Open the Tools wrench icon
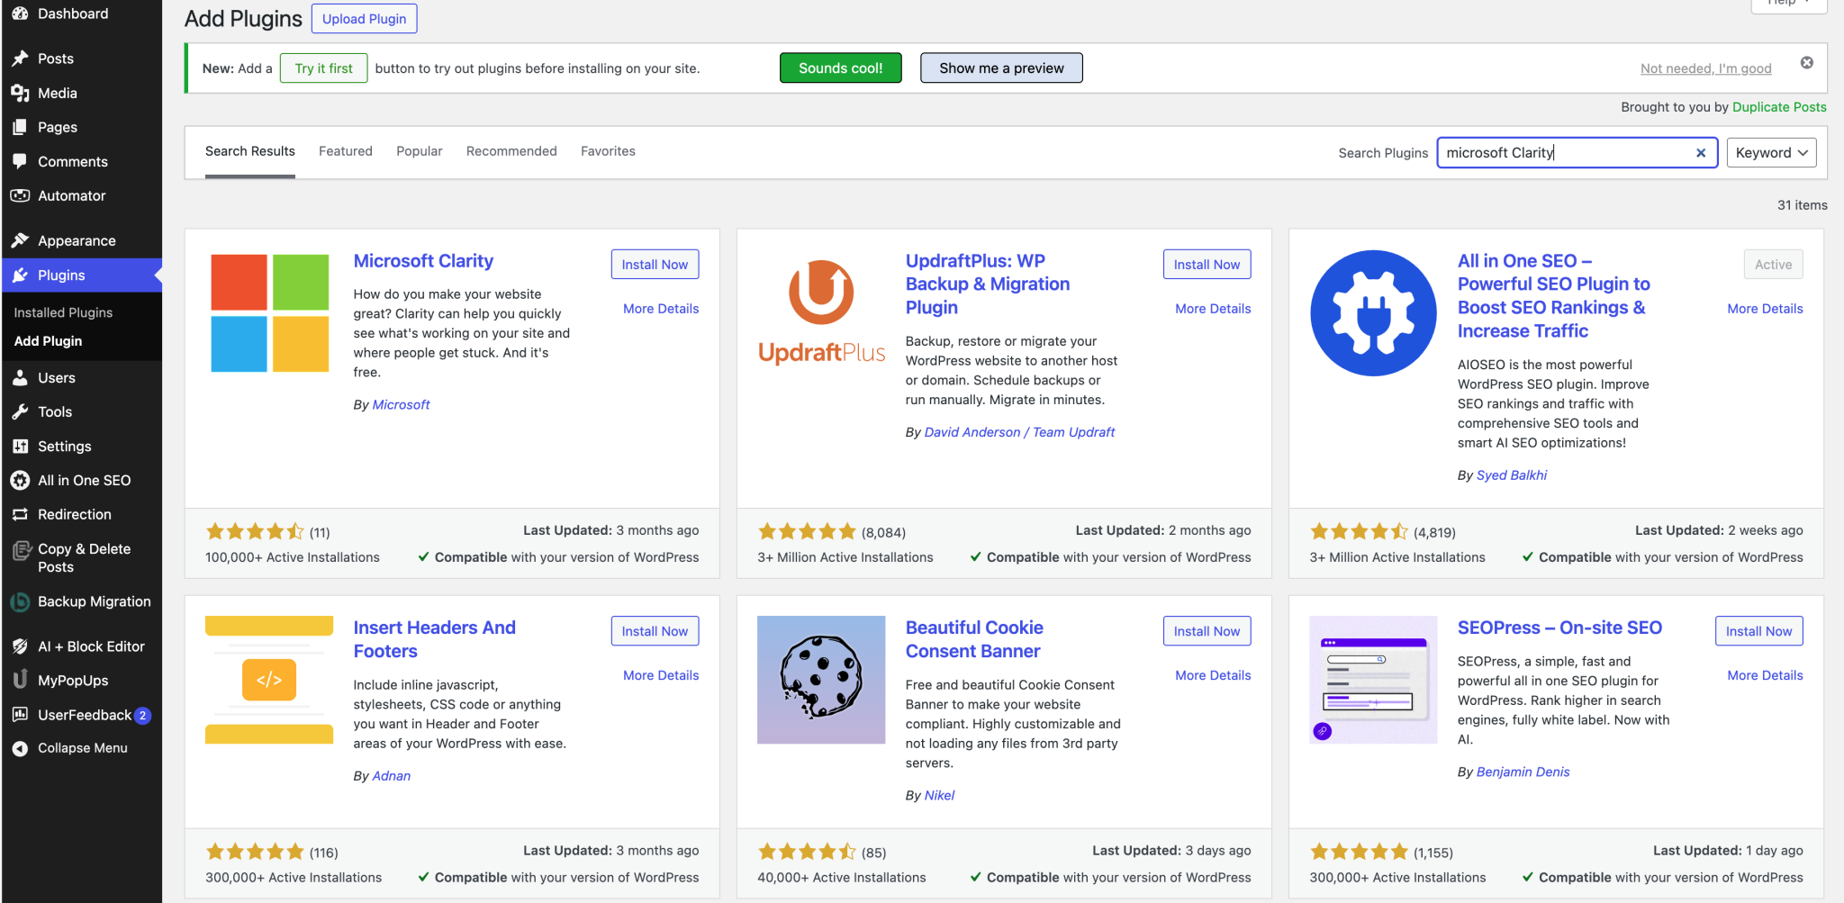Screen dimensions: 1844x903 22,411
